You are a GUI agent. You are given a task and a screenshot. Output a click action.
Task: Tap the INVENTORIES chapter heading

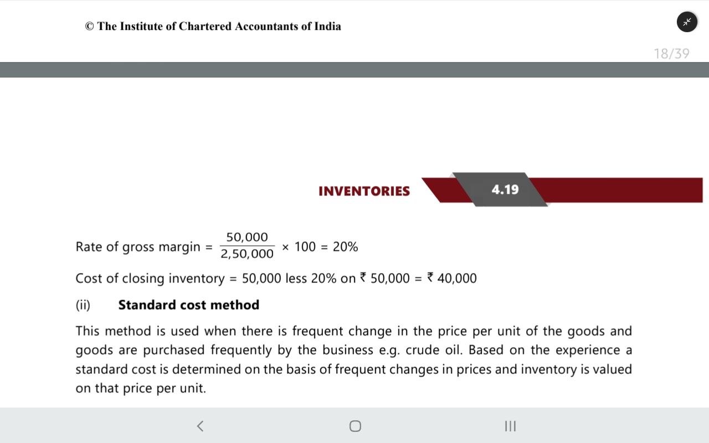pos(364,191)
